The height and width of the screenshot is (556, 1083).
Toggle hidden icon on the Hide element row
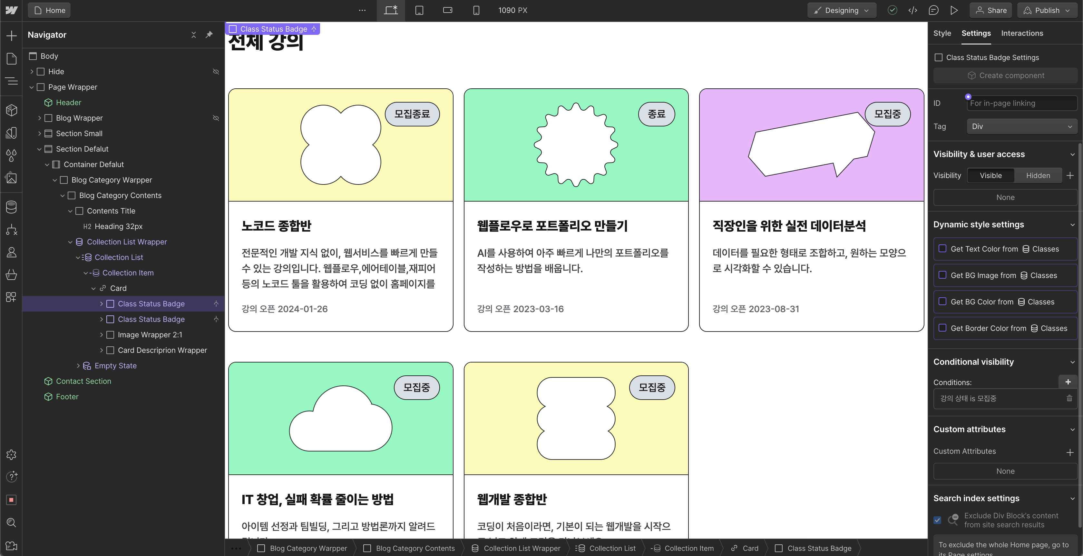pyautogui.click(x=216, y=72)
